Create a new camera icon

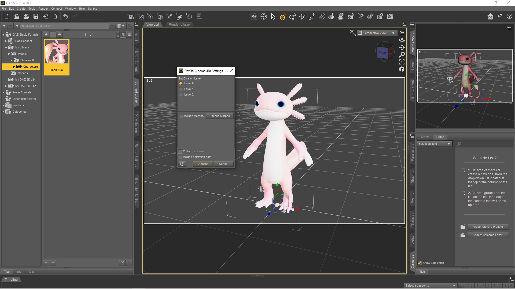tap(130, 17)
